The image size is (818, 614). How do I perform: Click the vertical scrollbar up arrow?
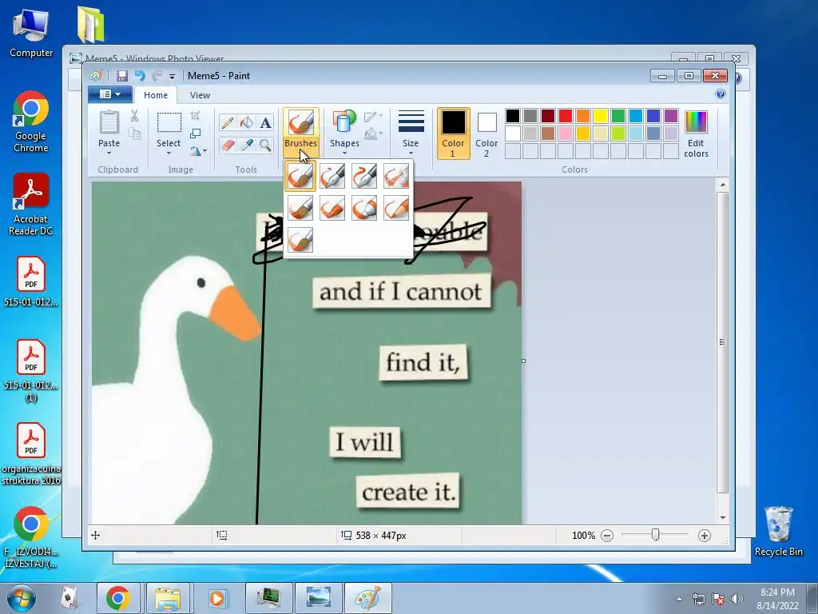[722, 185]
